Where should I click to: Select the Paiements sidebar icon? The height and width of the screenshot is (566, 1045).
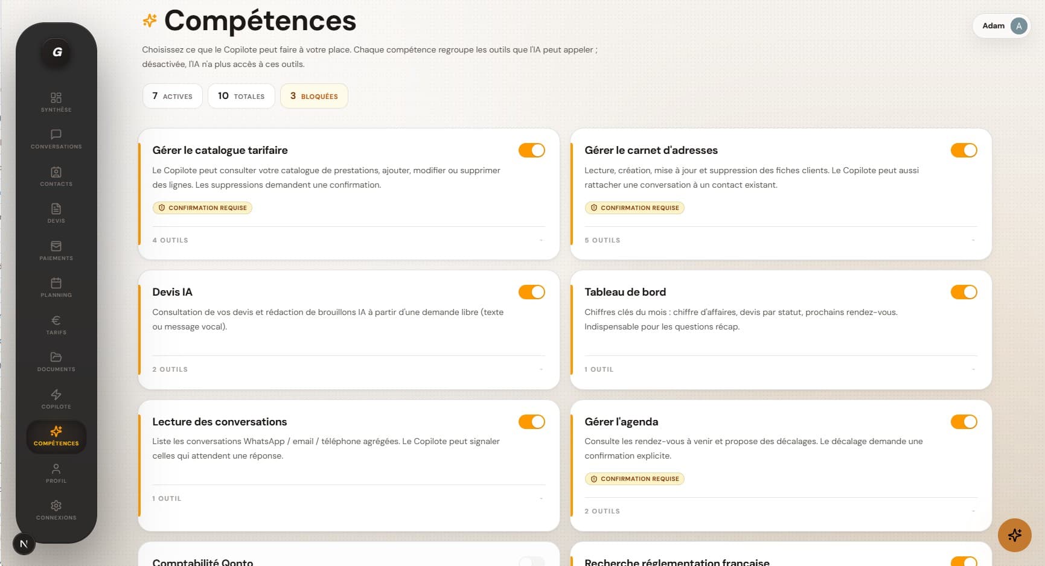tap(56, 246)
